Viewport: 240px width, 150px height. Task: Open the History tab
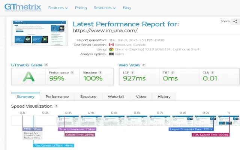tap(164, 97)
